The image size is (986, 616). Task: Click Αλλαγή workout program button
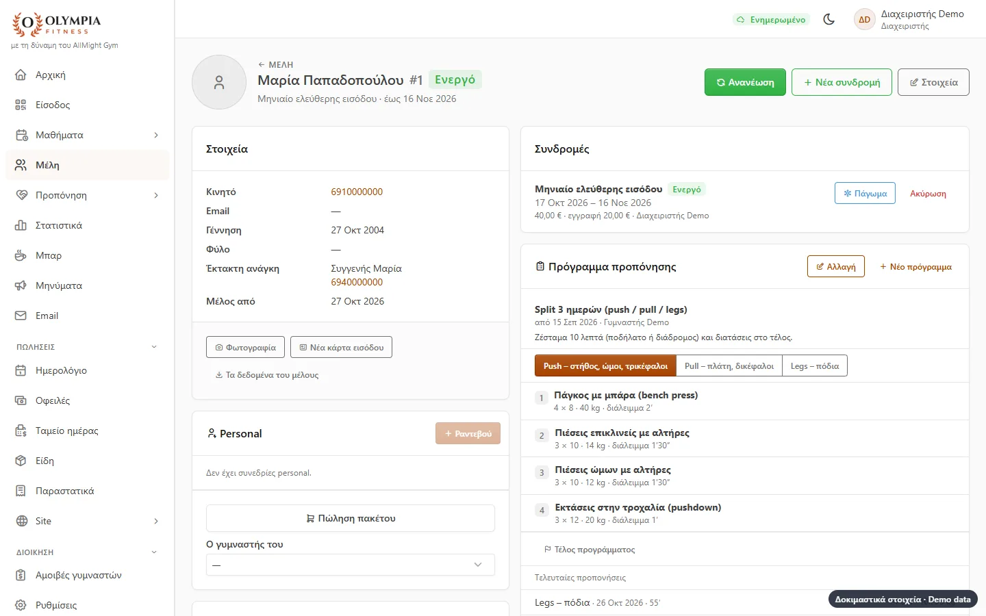tap(836, 266)
